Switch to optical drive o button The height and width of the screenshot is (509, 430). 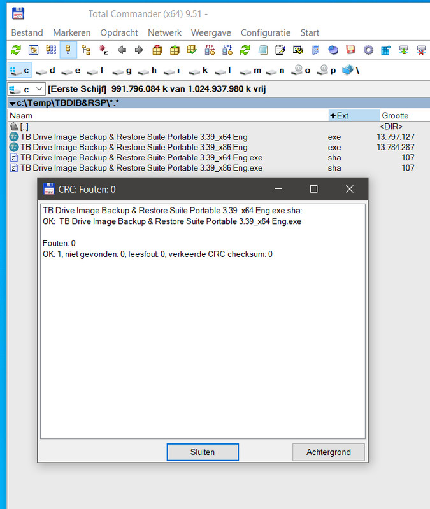click(x=301, y=70)
